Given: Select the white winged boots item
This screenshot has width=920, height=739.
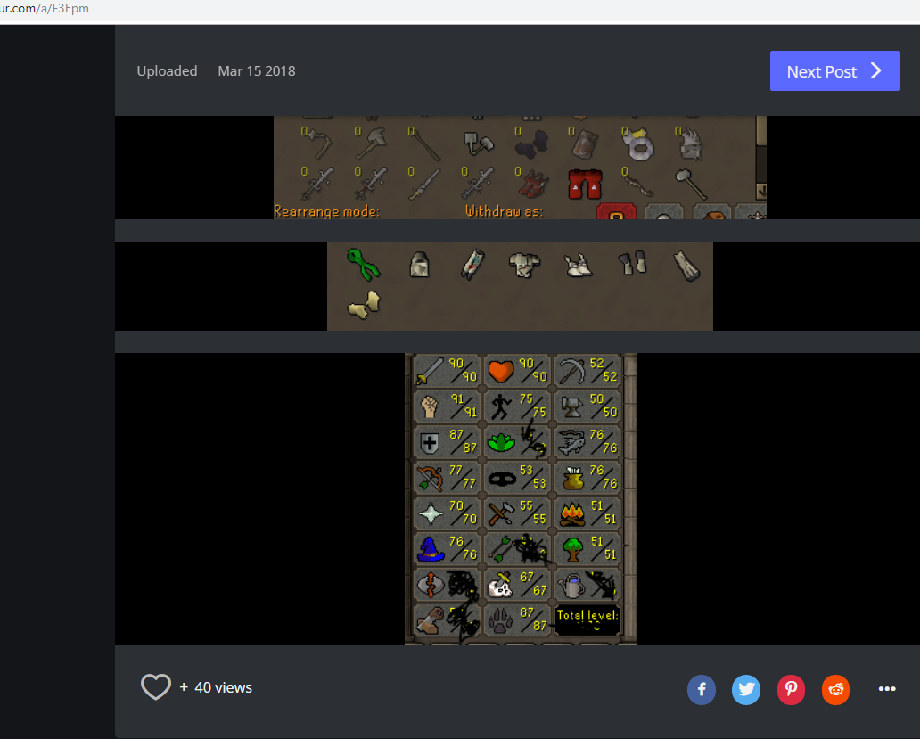Looking at the screenshot, I should pos(578,265).
